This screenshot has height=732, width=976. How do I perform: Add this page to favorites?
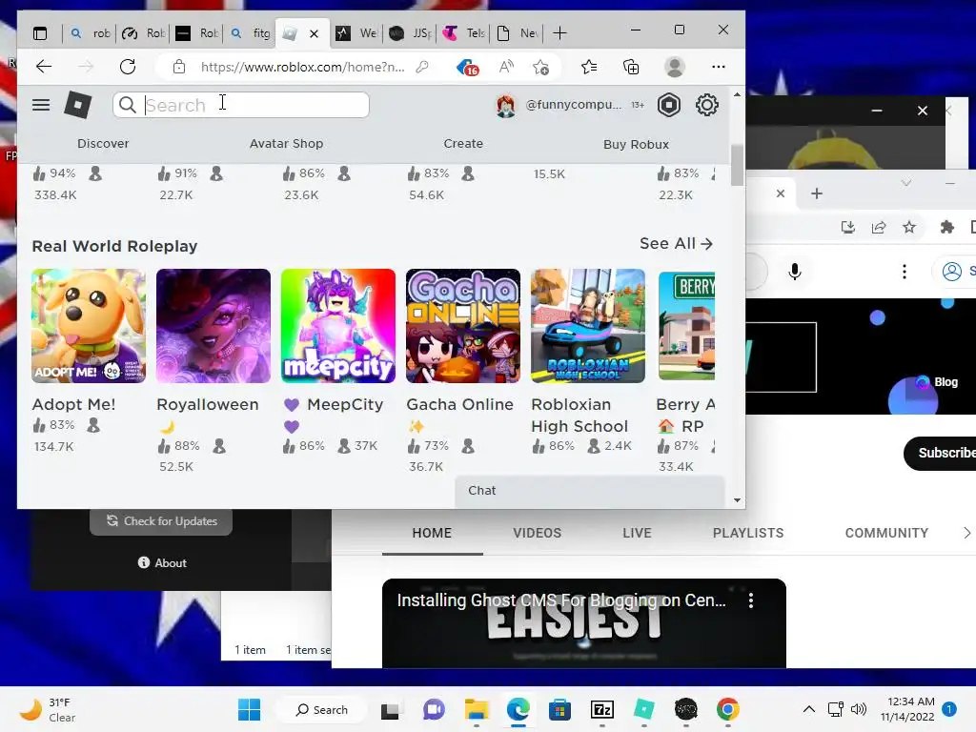point(541,67)
